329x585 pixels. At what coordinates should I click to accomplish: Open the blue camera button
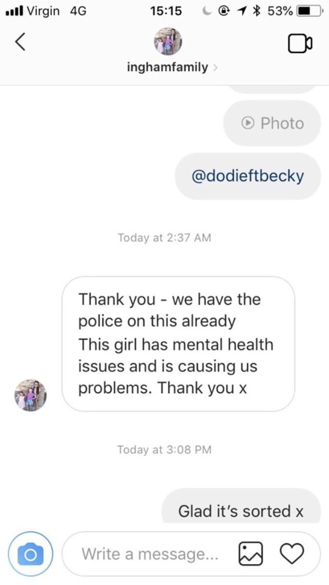[x=30, y=554]
